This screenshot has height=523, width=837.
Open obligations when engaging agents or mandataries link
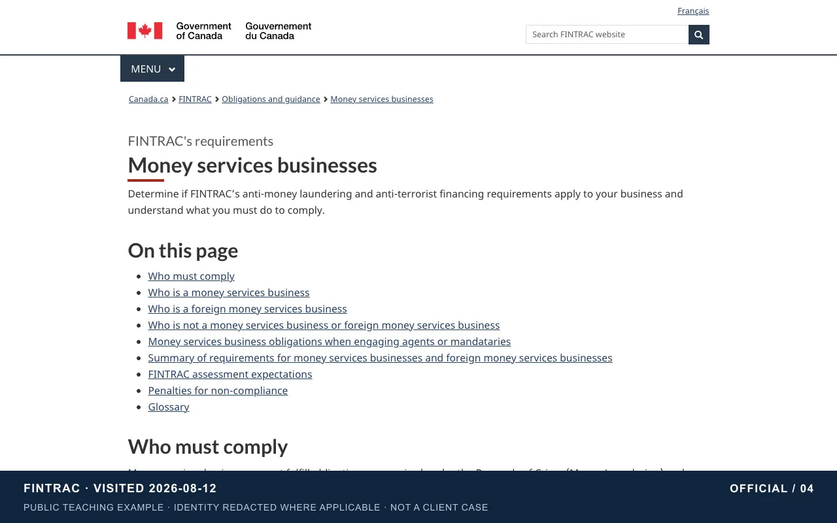[x=330, y=342]
